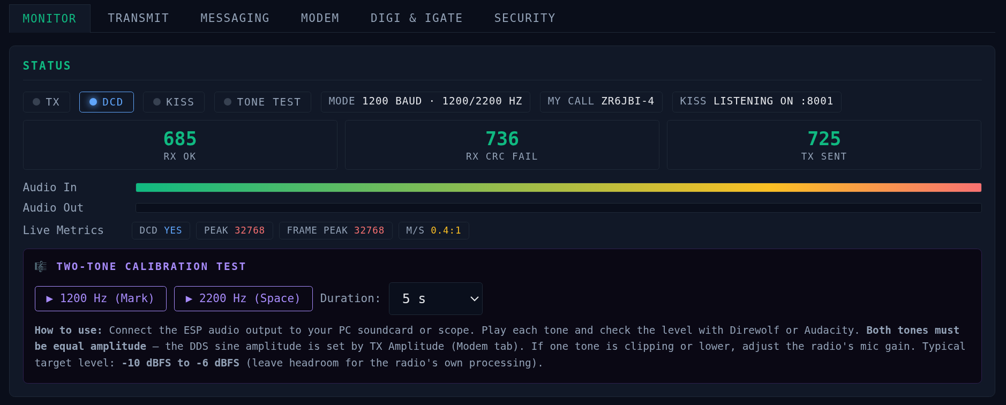Click the Audio Out level meter

(558, 208)
